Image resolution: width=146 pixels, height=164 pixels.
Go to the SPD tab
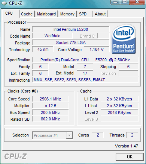(x=85, y=14)
